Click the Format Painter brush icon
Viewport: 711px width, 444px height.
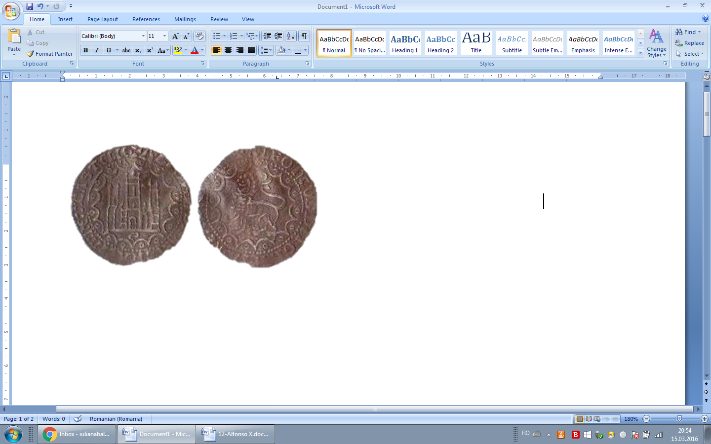[x=31, y=54]
